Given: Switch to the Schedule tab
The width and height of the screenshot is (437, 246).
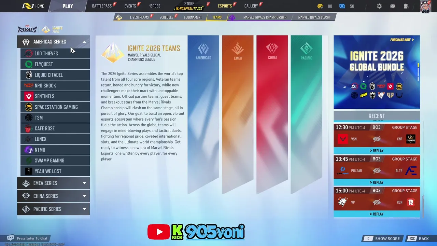Looking at the screenshot, I should point(166,17).
